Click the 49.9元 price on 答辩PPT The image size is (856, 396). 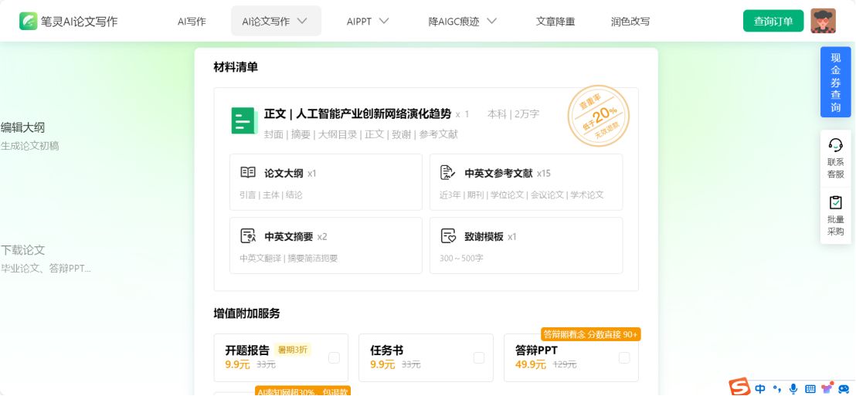click(531, 364)
